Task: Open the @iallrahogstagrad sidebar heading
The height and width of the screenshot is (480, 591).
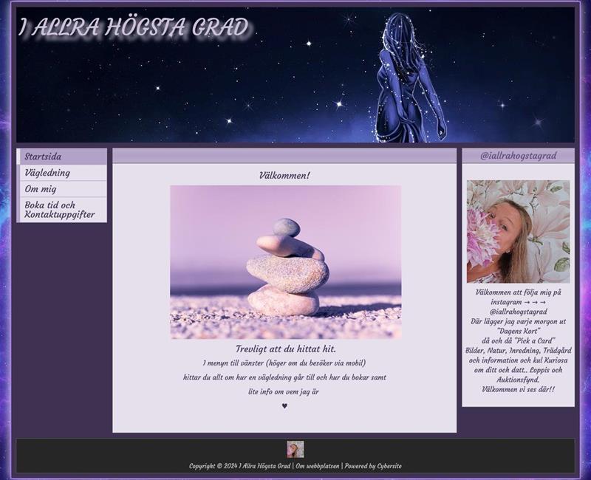Action: tap(519, 156)
